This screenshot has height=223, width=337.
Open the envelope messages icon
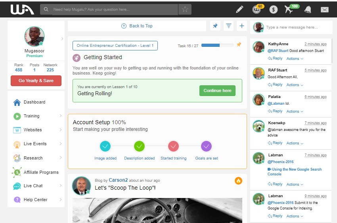325,10
